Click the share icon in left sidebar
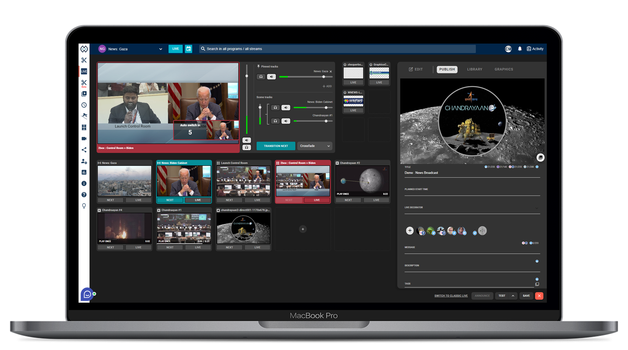 pos(84,150)
